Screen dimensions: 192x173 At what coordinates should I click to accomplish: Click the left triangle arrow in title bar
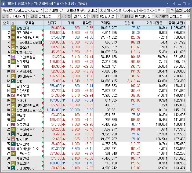pyautogui.click(x=168, y=4)
